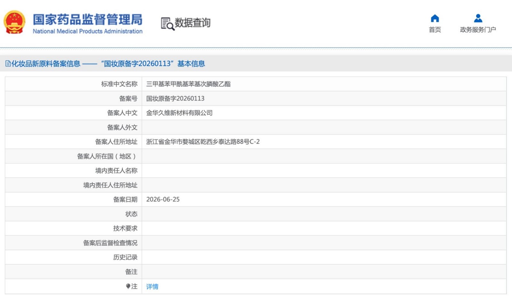
Task: Select value 国妆原备字20260113 in 备案号 row
Action: pos(175,98)
